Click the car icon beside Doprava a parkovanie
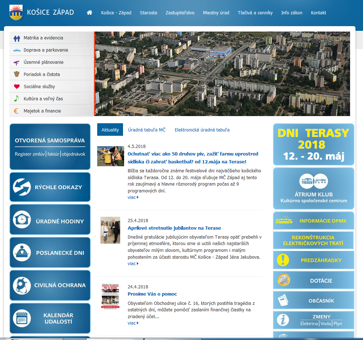The width and height of the screenshot is (363, 340). (x=16, y=50)
